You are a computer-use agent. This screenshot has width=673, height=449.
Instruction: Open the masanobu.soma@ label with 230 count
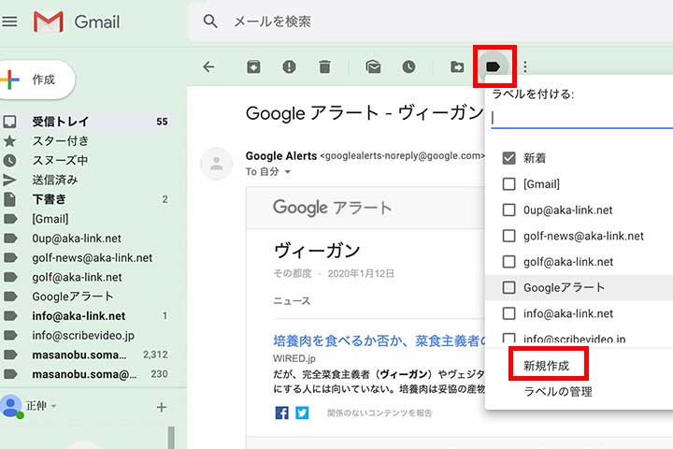tap(86, 374)
